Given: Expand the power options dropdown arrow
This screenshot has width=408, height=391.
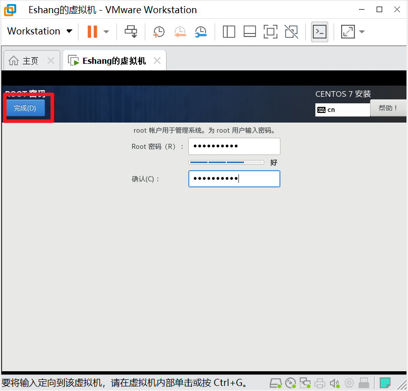Looking at the screenshot, I should (106, 32).
